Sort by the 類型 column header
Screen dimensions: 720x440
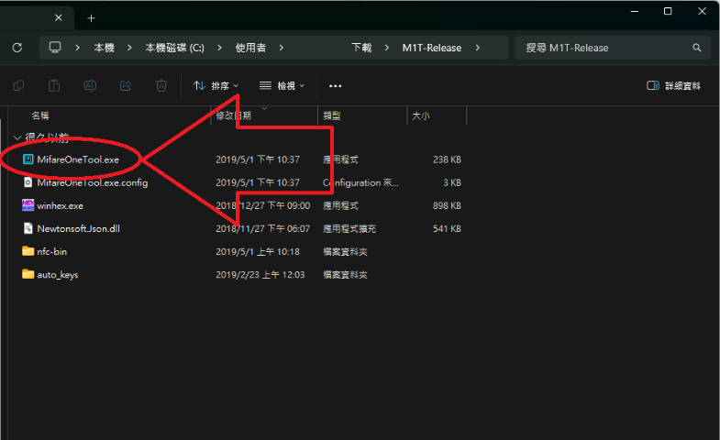(x=332, y=115)
